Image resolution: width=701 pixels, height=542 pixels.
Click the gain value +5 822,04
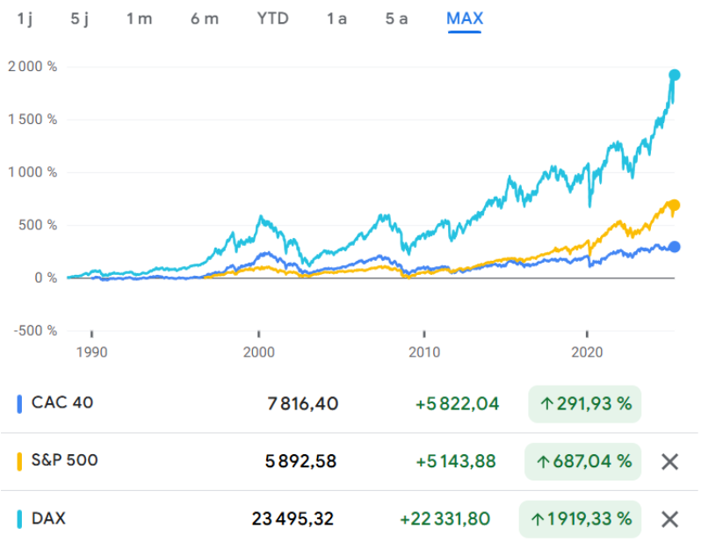[x=457, y=404]
